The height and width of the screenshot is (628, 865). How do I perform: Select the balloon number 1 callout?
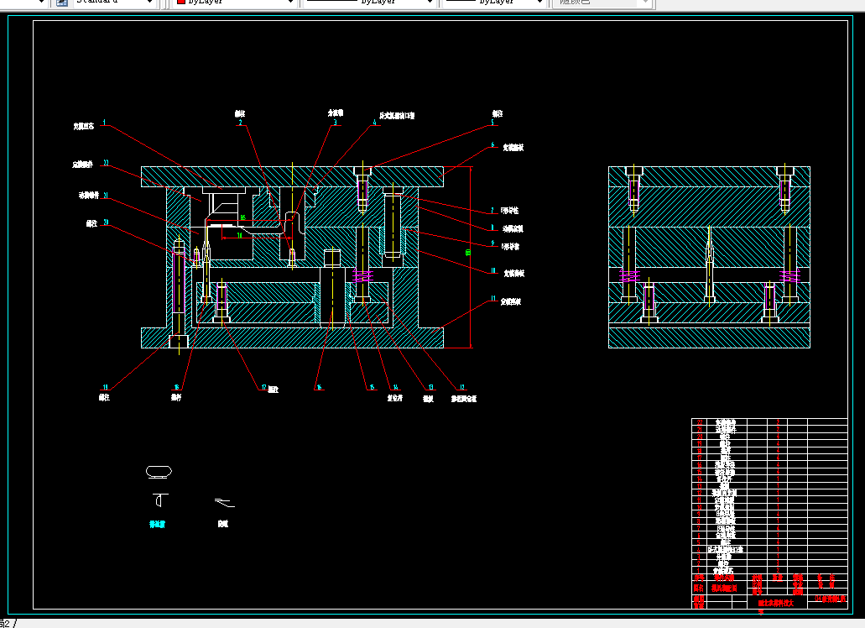[104, 123]
